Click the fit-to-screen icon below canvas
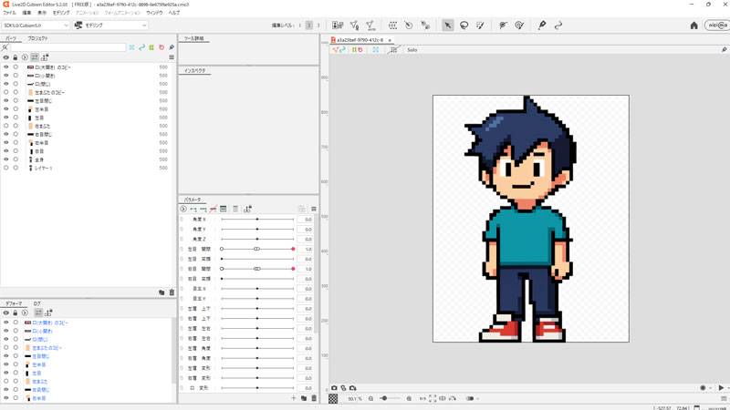The width and height of the screenshot is (730, 410). tap(433, 398)
